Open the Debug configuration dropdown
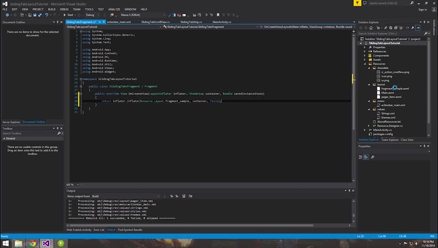Image resolution: width=438 pixels, height=248 pixels. tap(92, 15)
